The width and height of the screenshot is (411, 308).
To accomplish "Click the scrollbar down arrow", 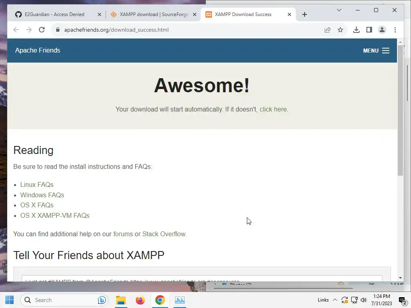I will (400, 278).
